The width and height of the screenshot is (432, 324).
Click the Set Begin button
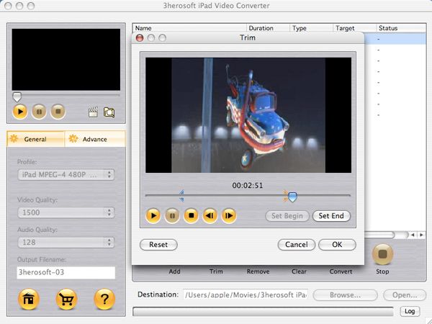[287, 216]
